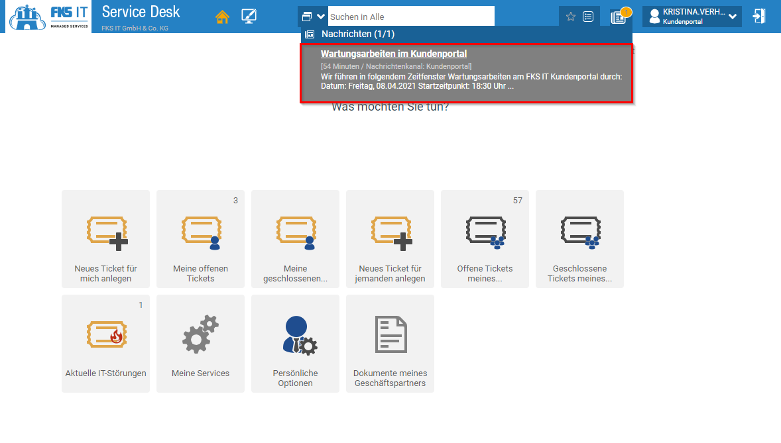This screenshot has width=781, height=443.
Task: Open Dokumente meines Geschäftspartners tile
Action: pos(390,343)
